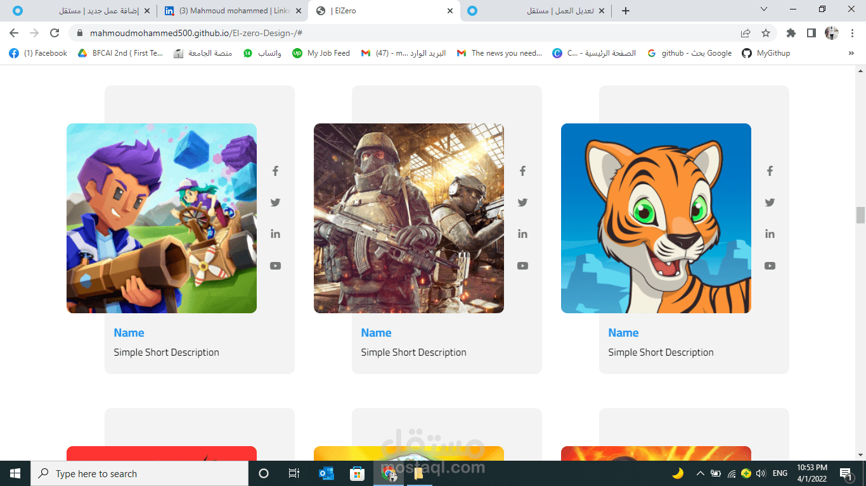Open Twitter icon beside the soldier image

(522, 202)
